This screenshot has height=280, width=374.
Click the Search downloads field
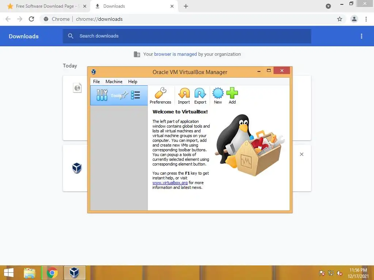click(x=187, y=36)
